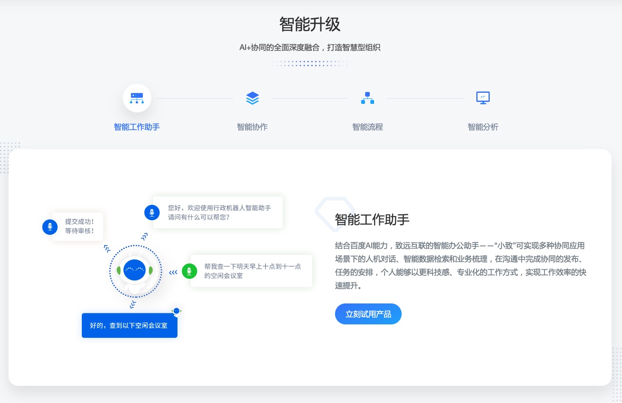Switch to the 智能协作 tab label
The width and height of the screenshot is (622, 403).
(x=252, y=127)
